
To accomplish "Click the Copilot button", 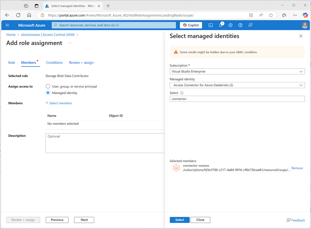I will click(191, 25).
